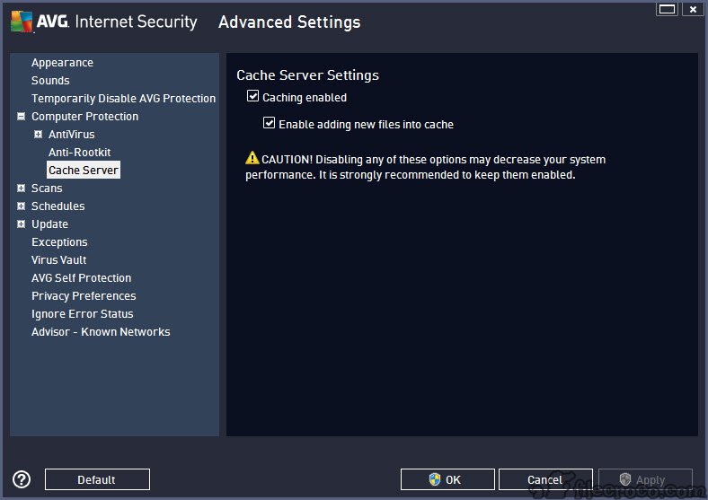Select Appearance in the settings tree
Image resolution: width=708 pixels, height=500 pixels.
pos(62,63)
